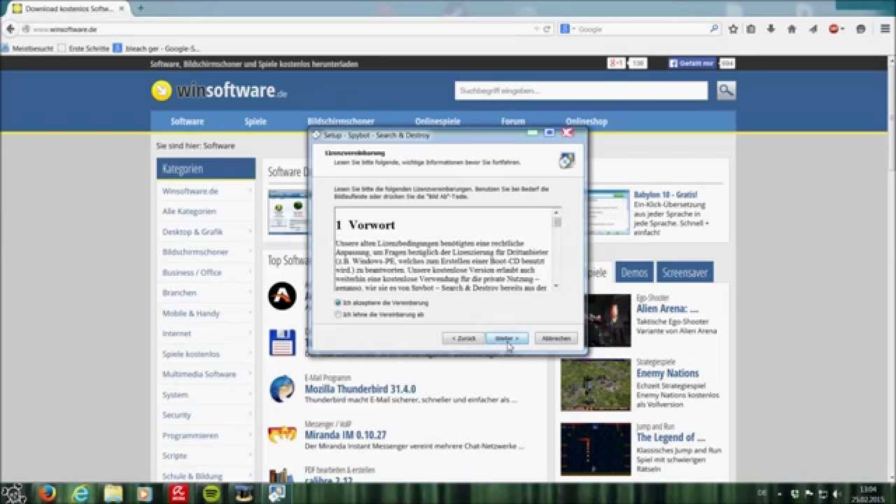This screenshot has height=504, width=896.
Task: Bookmark this page with the star icon
Action: click(733, 29)
